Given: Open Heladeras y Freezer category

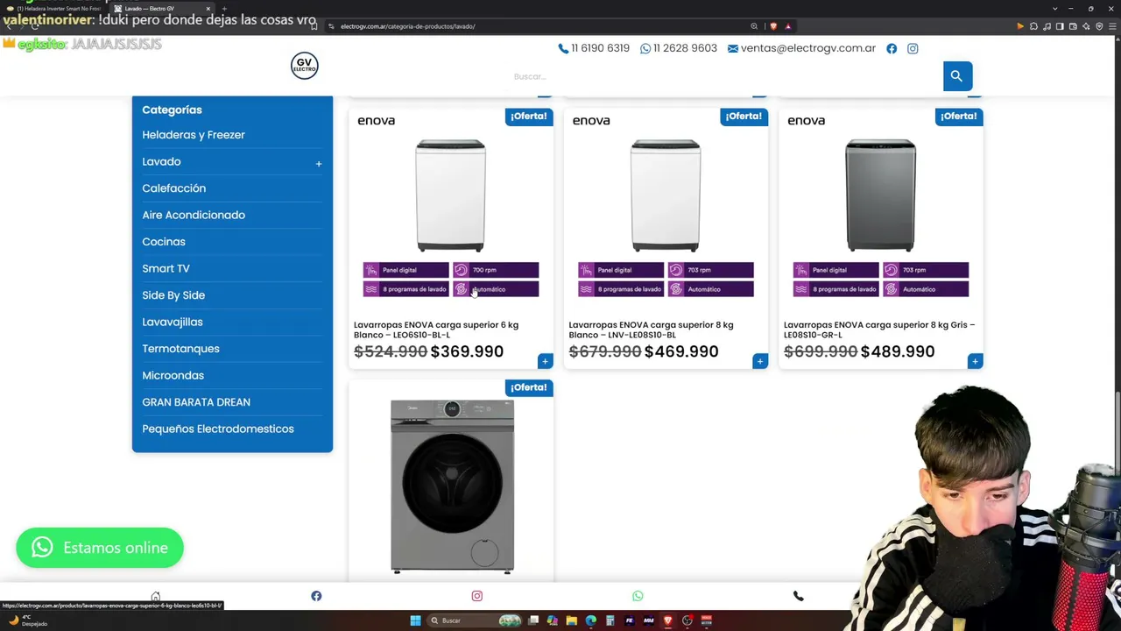Looking at the screenshot, I should point(194,135).
